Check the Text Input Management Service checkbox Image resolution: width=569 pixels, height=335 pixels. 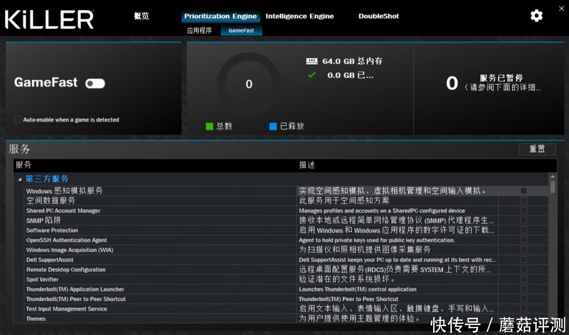pyautogui.click(x=523, y=309)
